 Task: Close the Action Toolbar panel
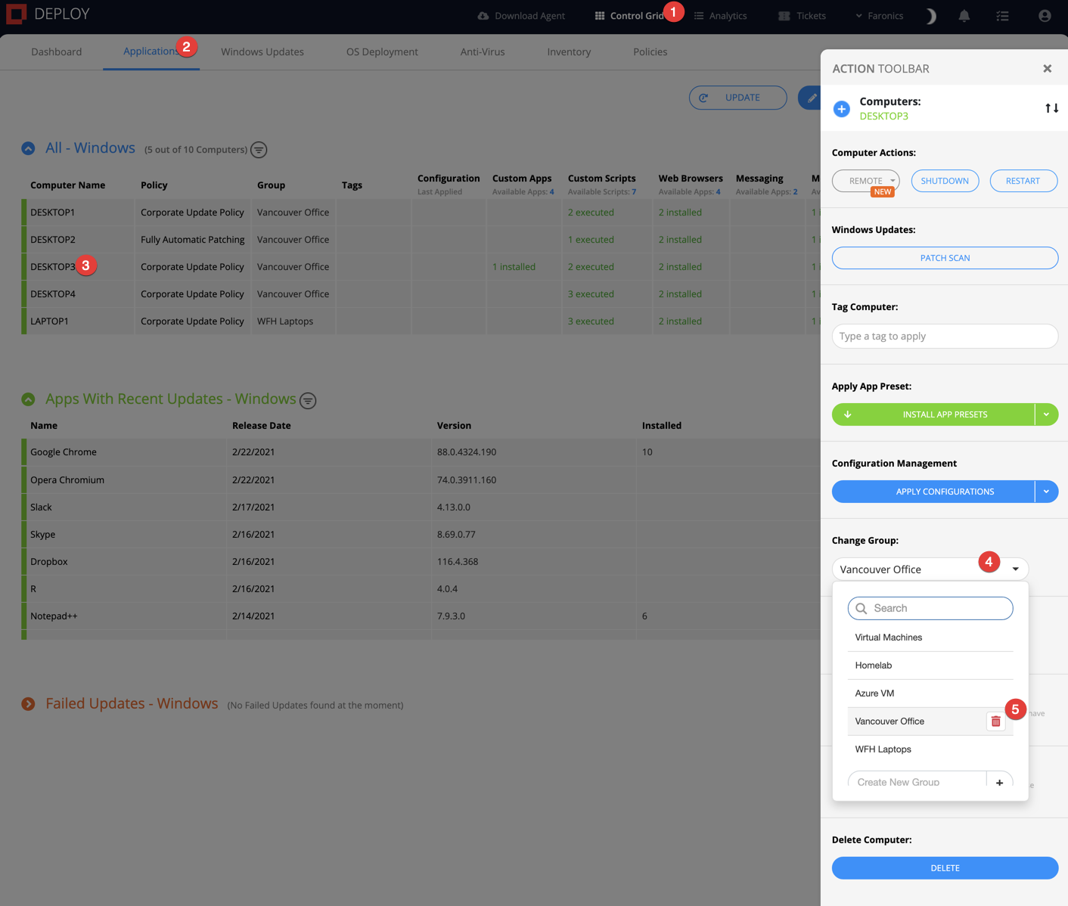(1048, 69)
